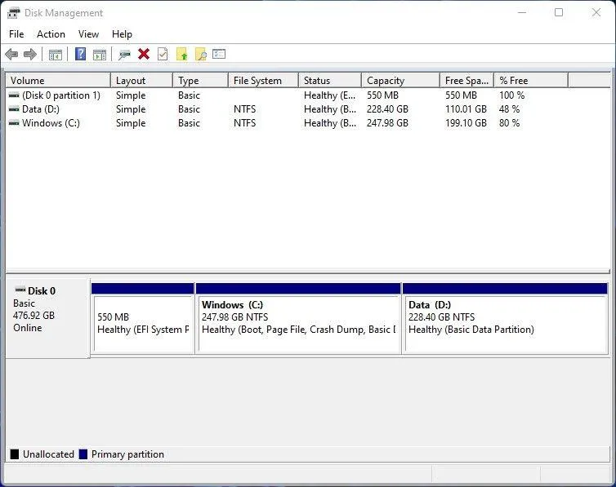Click the Properties checkmark page icon

pos(163,54)
